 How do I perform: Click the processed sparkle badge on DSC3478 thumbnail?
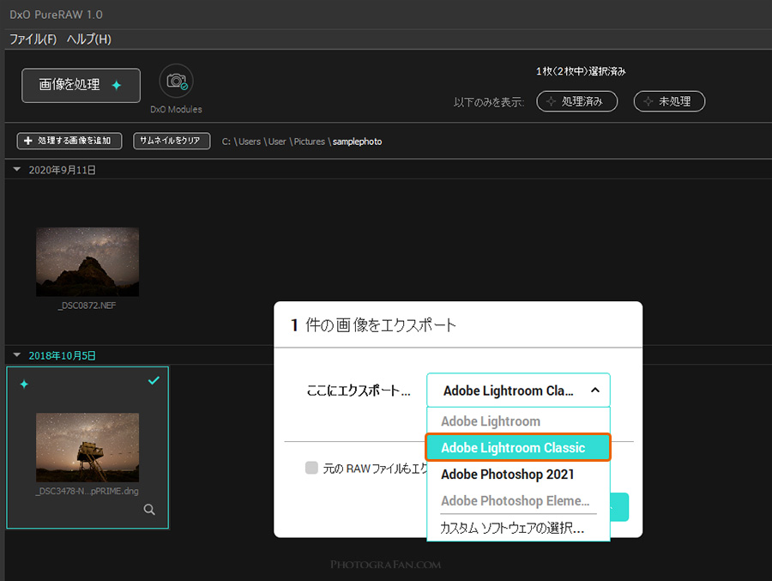point(24,384)
